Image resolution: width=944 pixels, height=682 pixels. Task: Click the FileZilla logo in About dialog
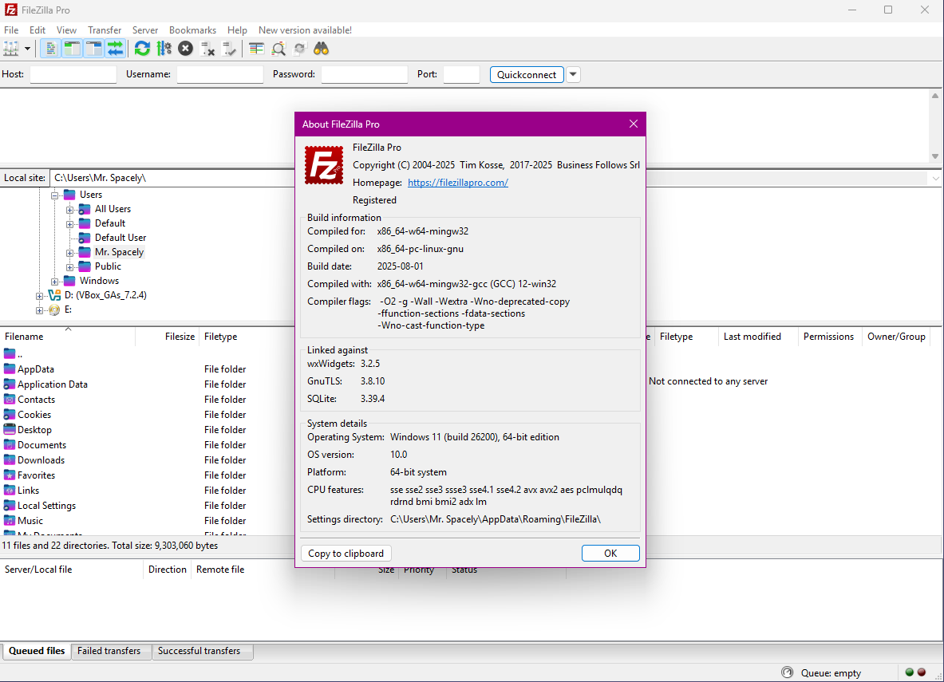click(x=324, y=166)
